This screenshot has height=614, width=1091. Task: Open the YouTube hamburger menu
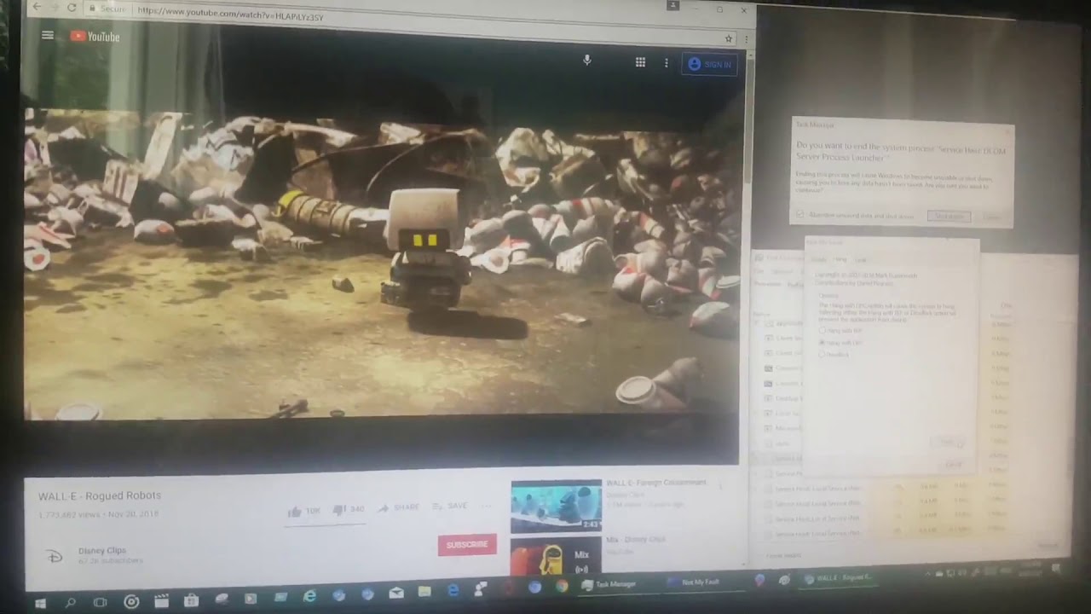coord(48,36)
